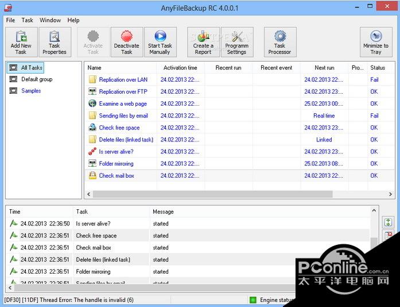Sort tasks by the Name column header
This screenshot has height=307, width=400.
tap(121, 68)
